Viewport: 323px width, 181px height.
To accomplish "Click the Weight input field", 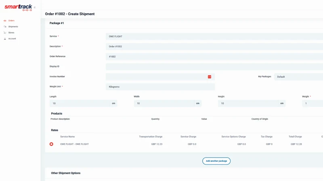I will click(313, 103).
